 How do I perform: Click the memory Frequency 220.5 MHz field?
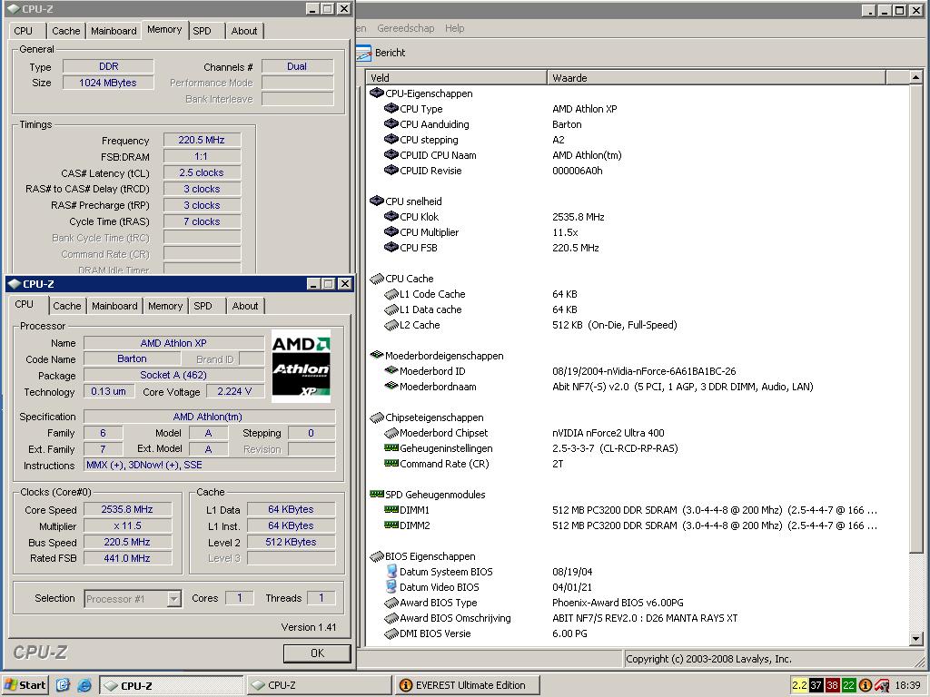click(202, 141)
